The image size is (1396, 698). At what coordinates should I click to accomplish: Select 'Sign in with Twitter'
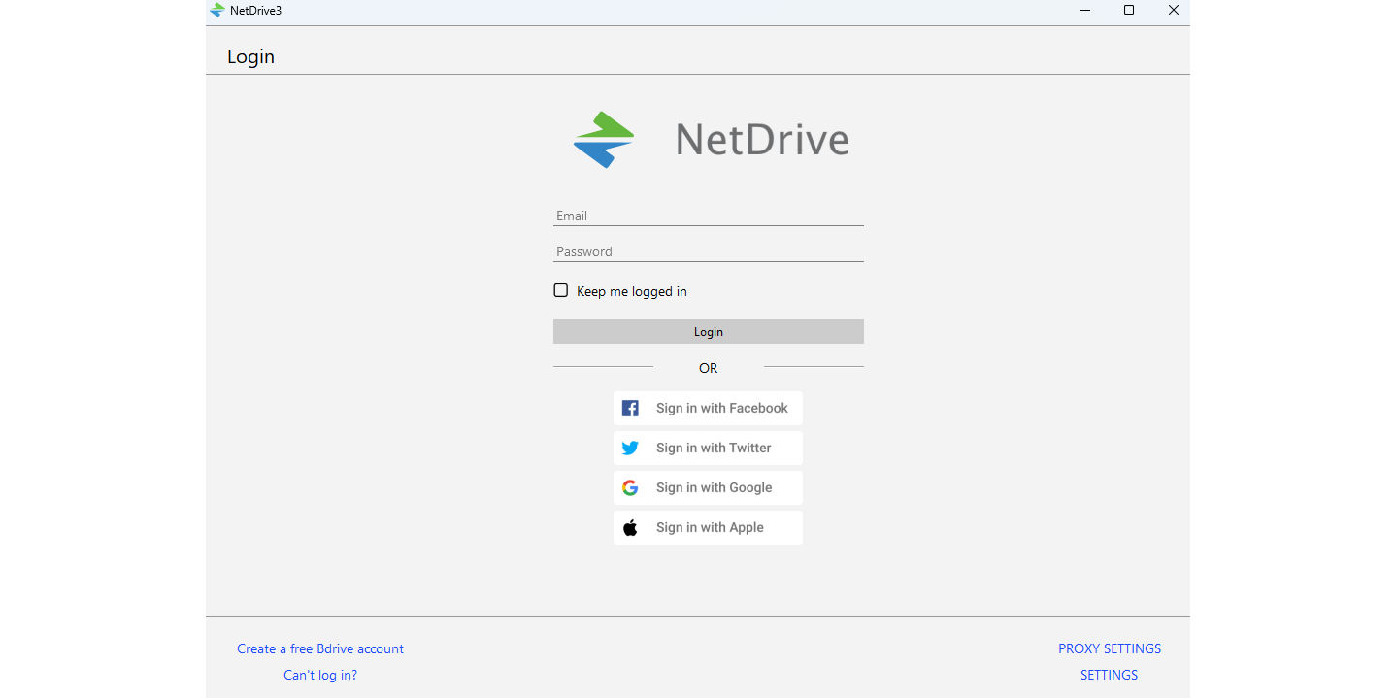(x=708, y=448)
